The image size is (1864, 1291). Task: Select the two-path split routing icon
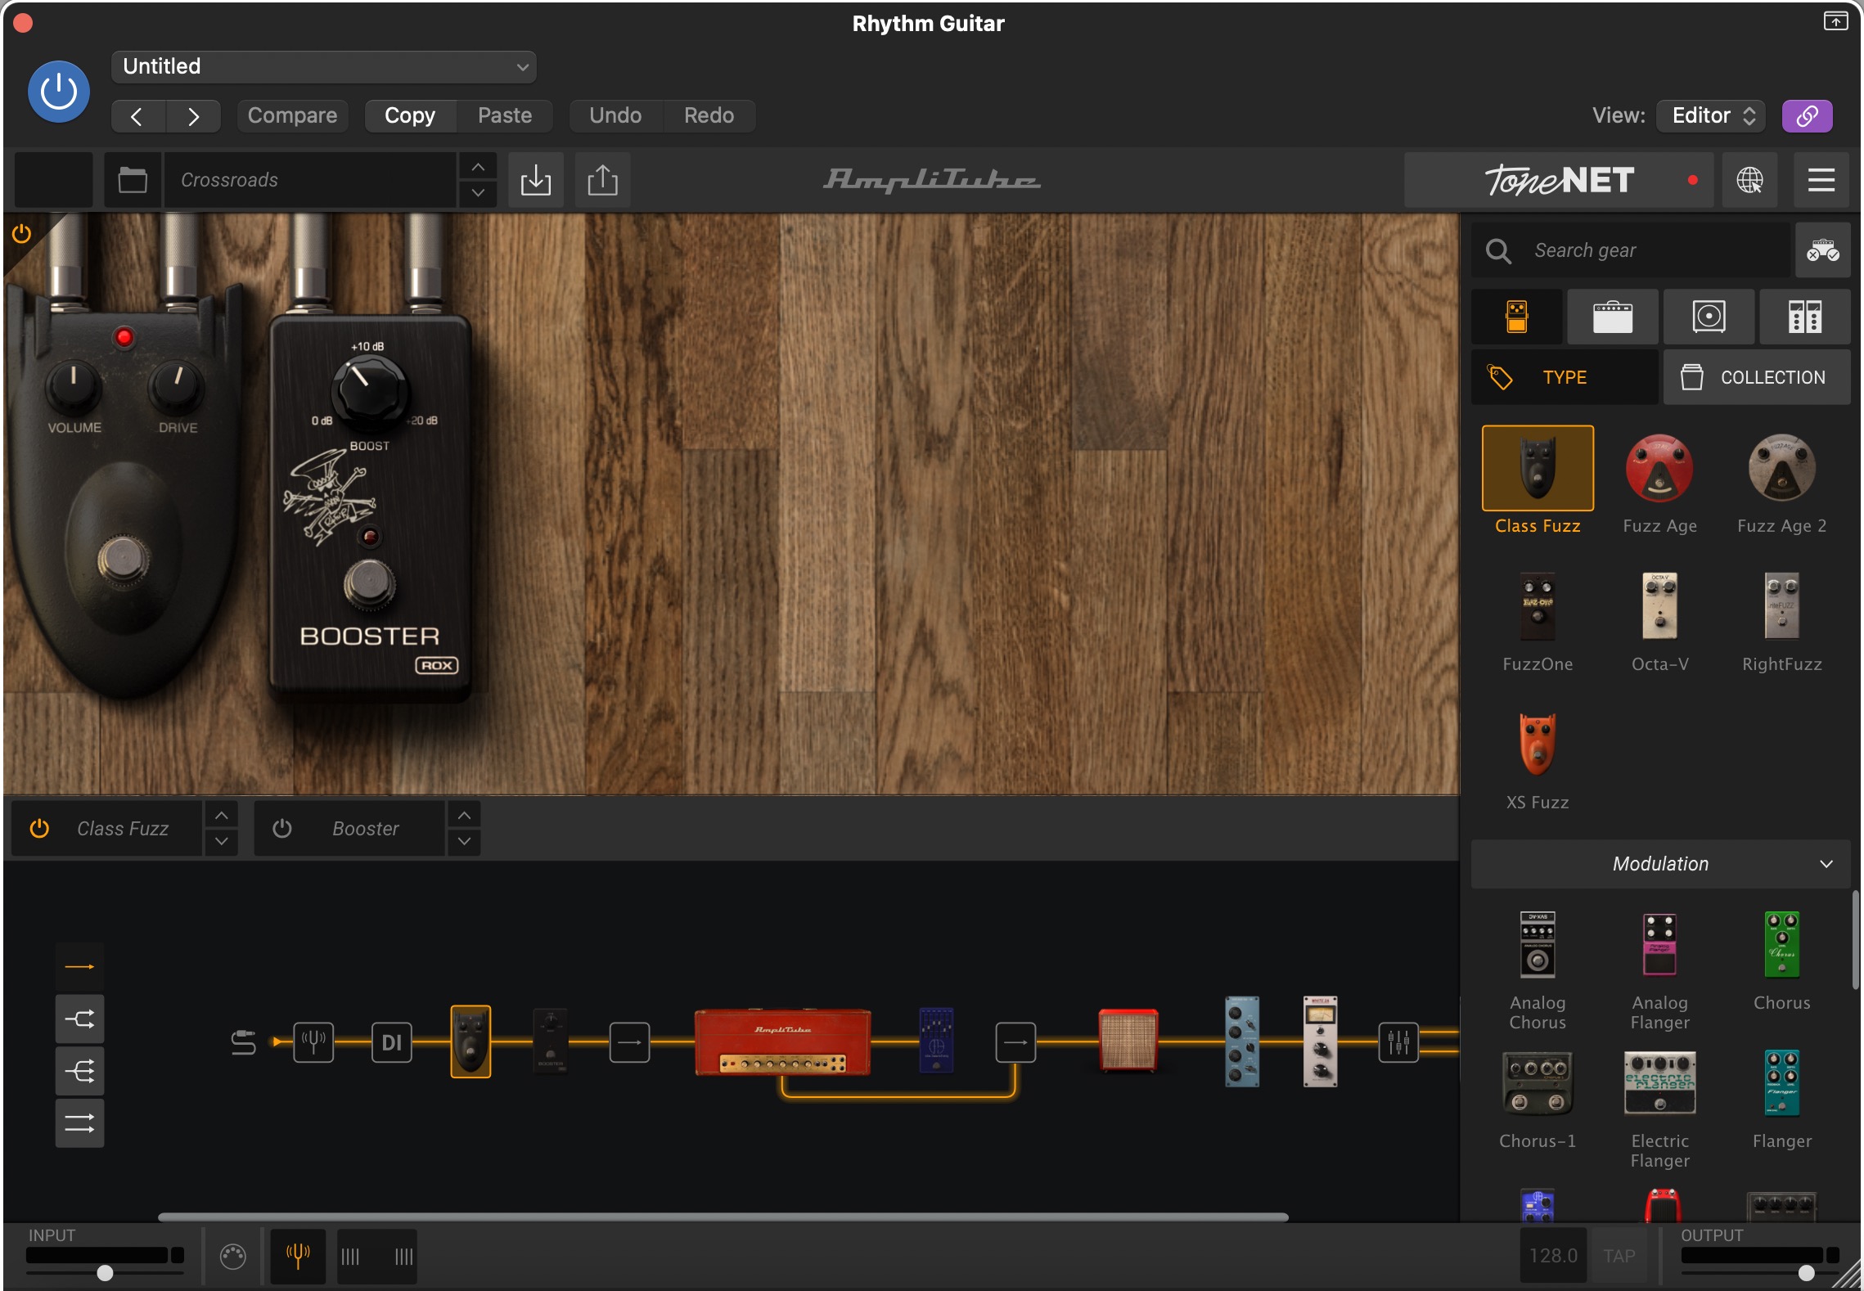[79, 1019]
